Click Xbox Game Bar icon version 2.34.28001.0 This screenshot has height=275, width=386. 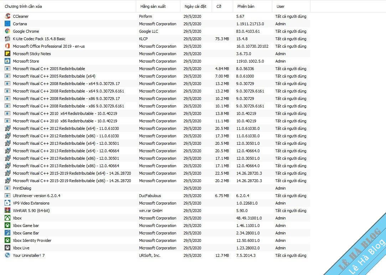(x=7, y=233)
